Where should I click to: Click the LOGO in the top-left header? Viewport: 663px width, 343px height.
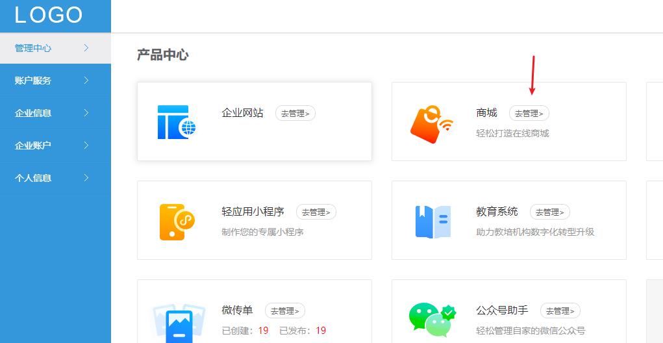tap(49, 15)
